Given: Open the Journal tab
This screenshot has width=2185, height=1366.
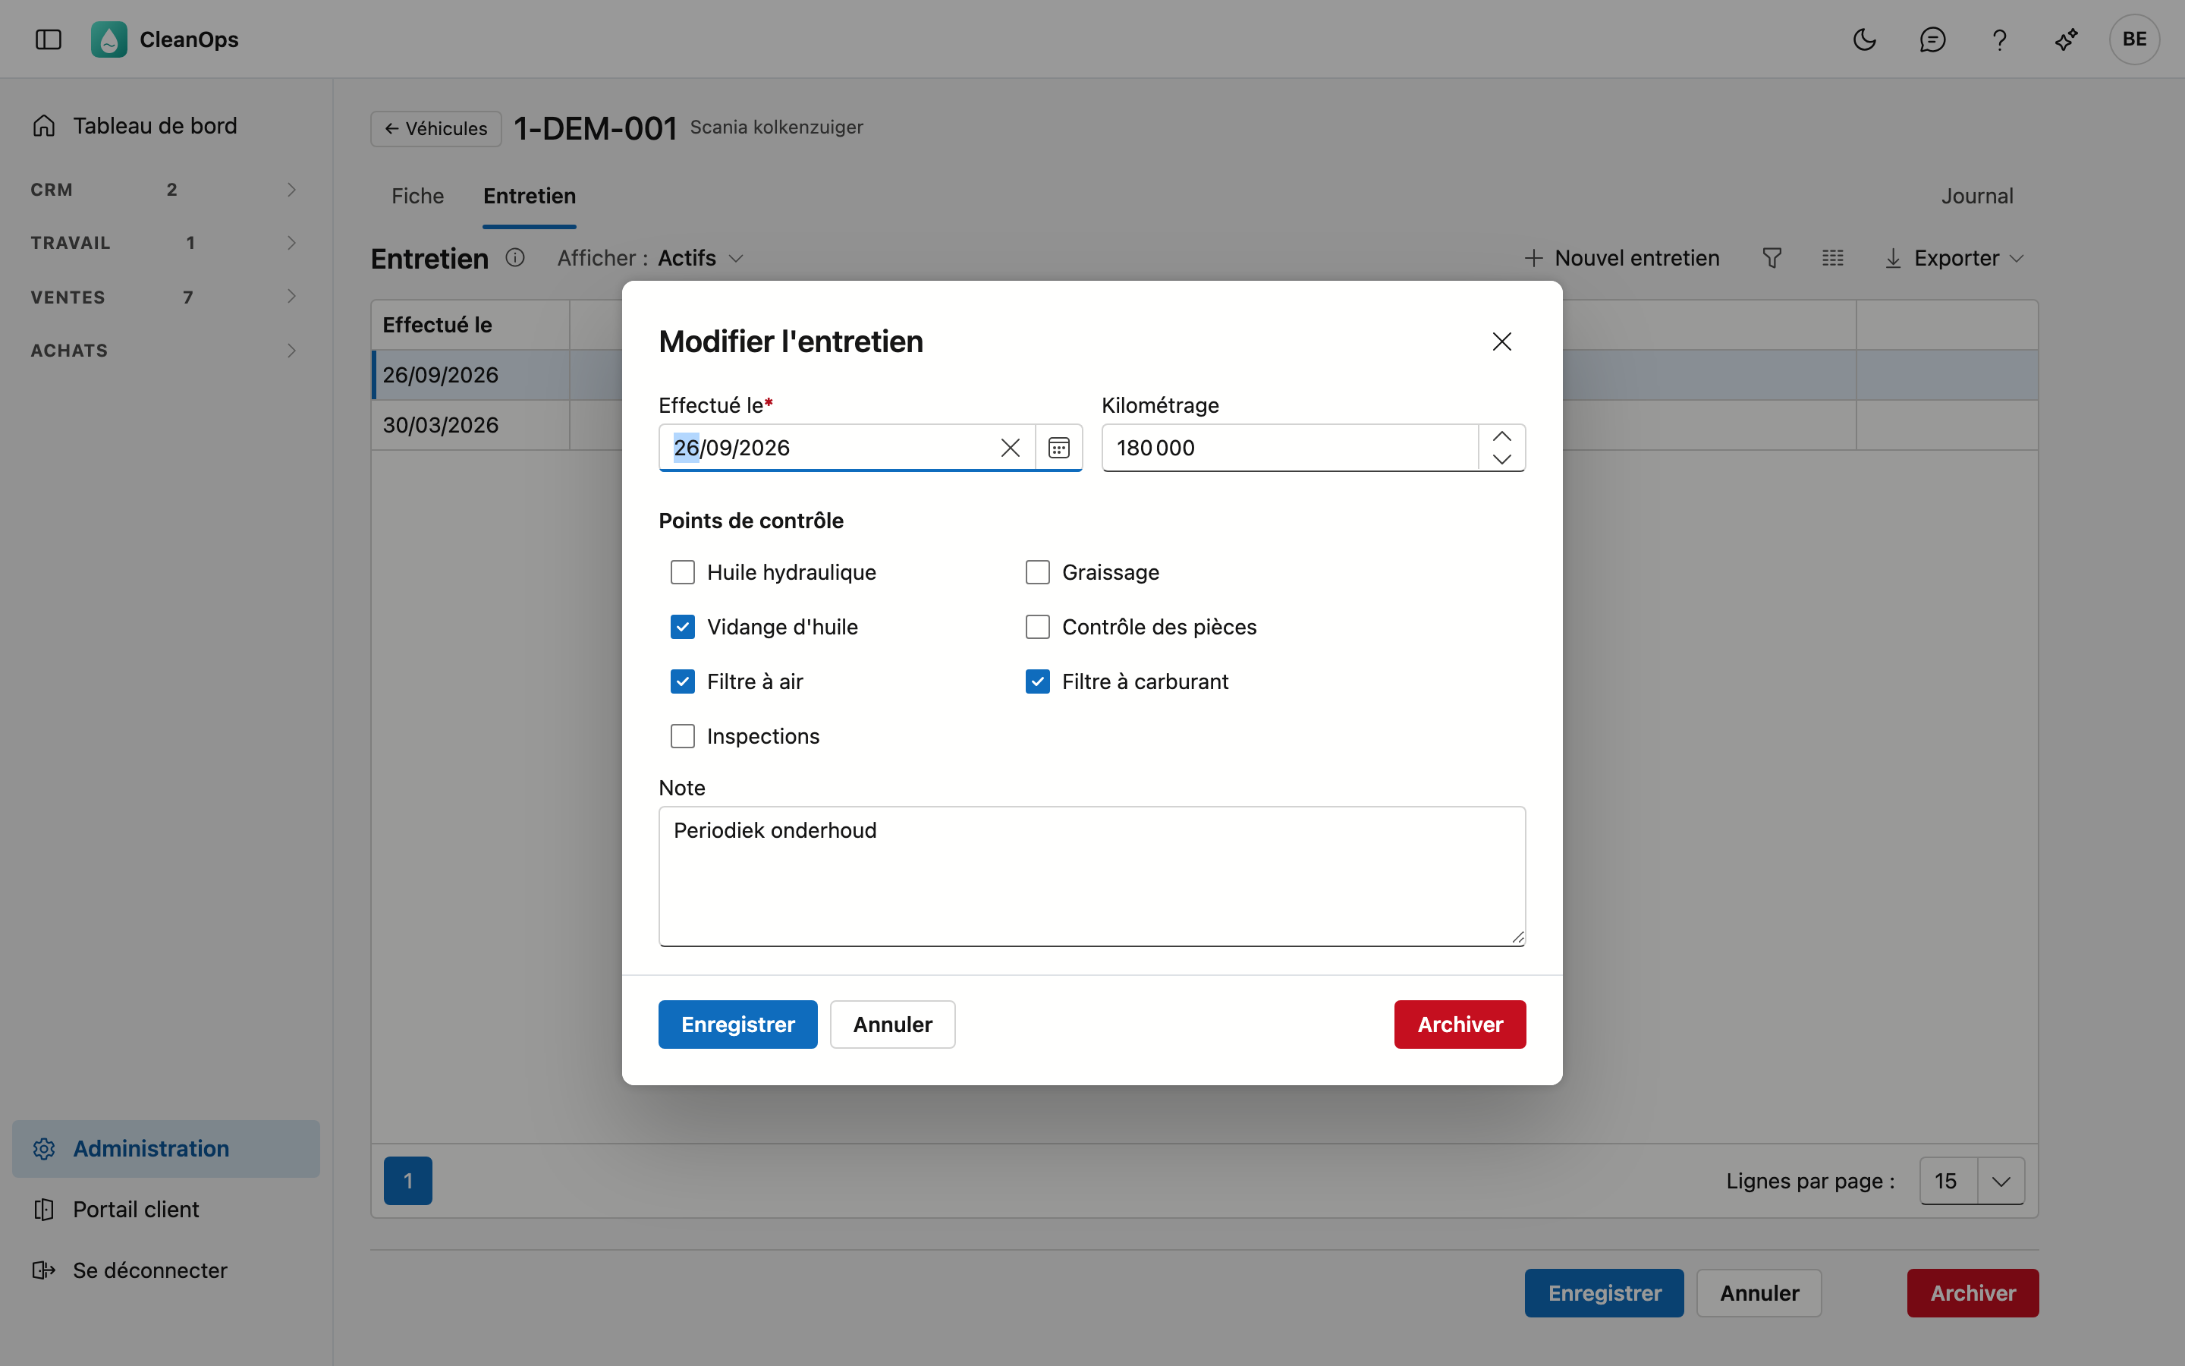Looking at the screenshot, I should tap(1977, 196).
